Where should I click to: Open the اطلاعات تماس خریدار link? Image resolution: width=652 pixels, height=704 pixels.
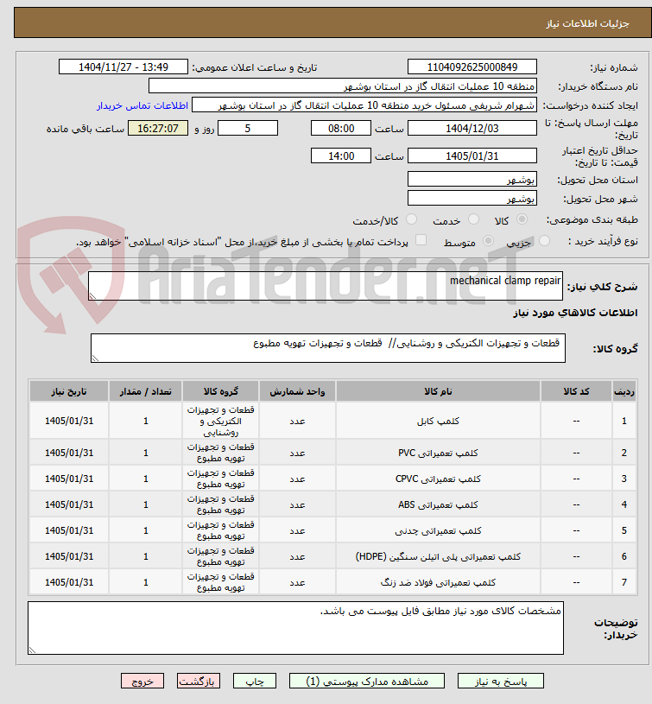pyautogui.click(x=142, y=105)
